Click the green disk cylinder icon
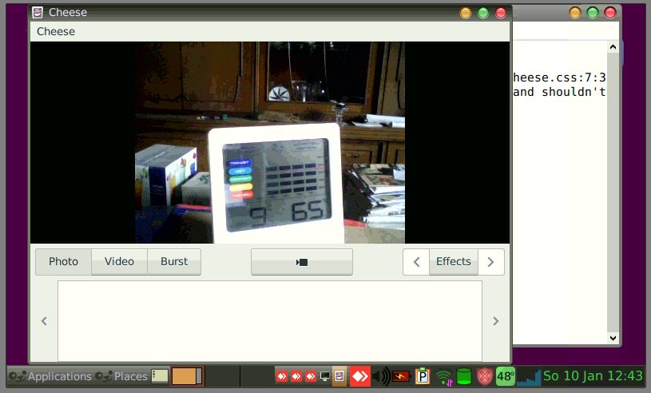The width and height of the screenshot is (651, 393). pos(464,375)
